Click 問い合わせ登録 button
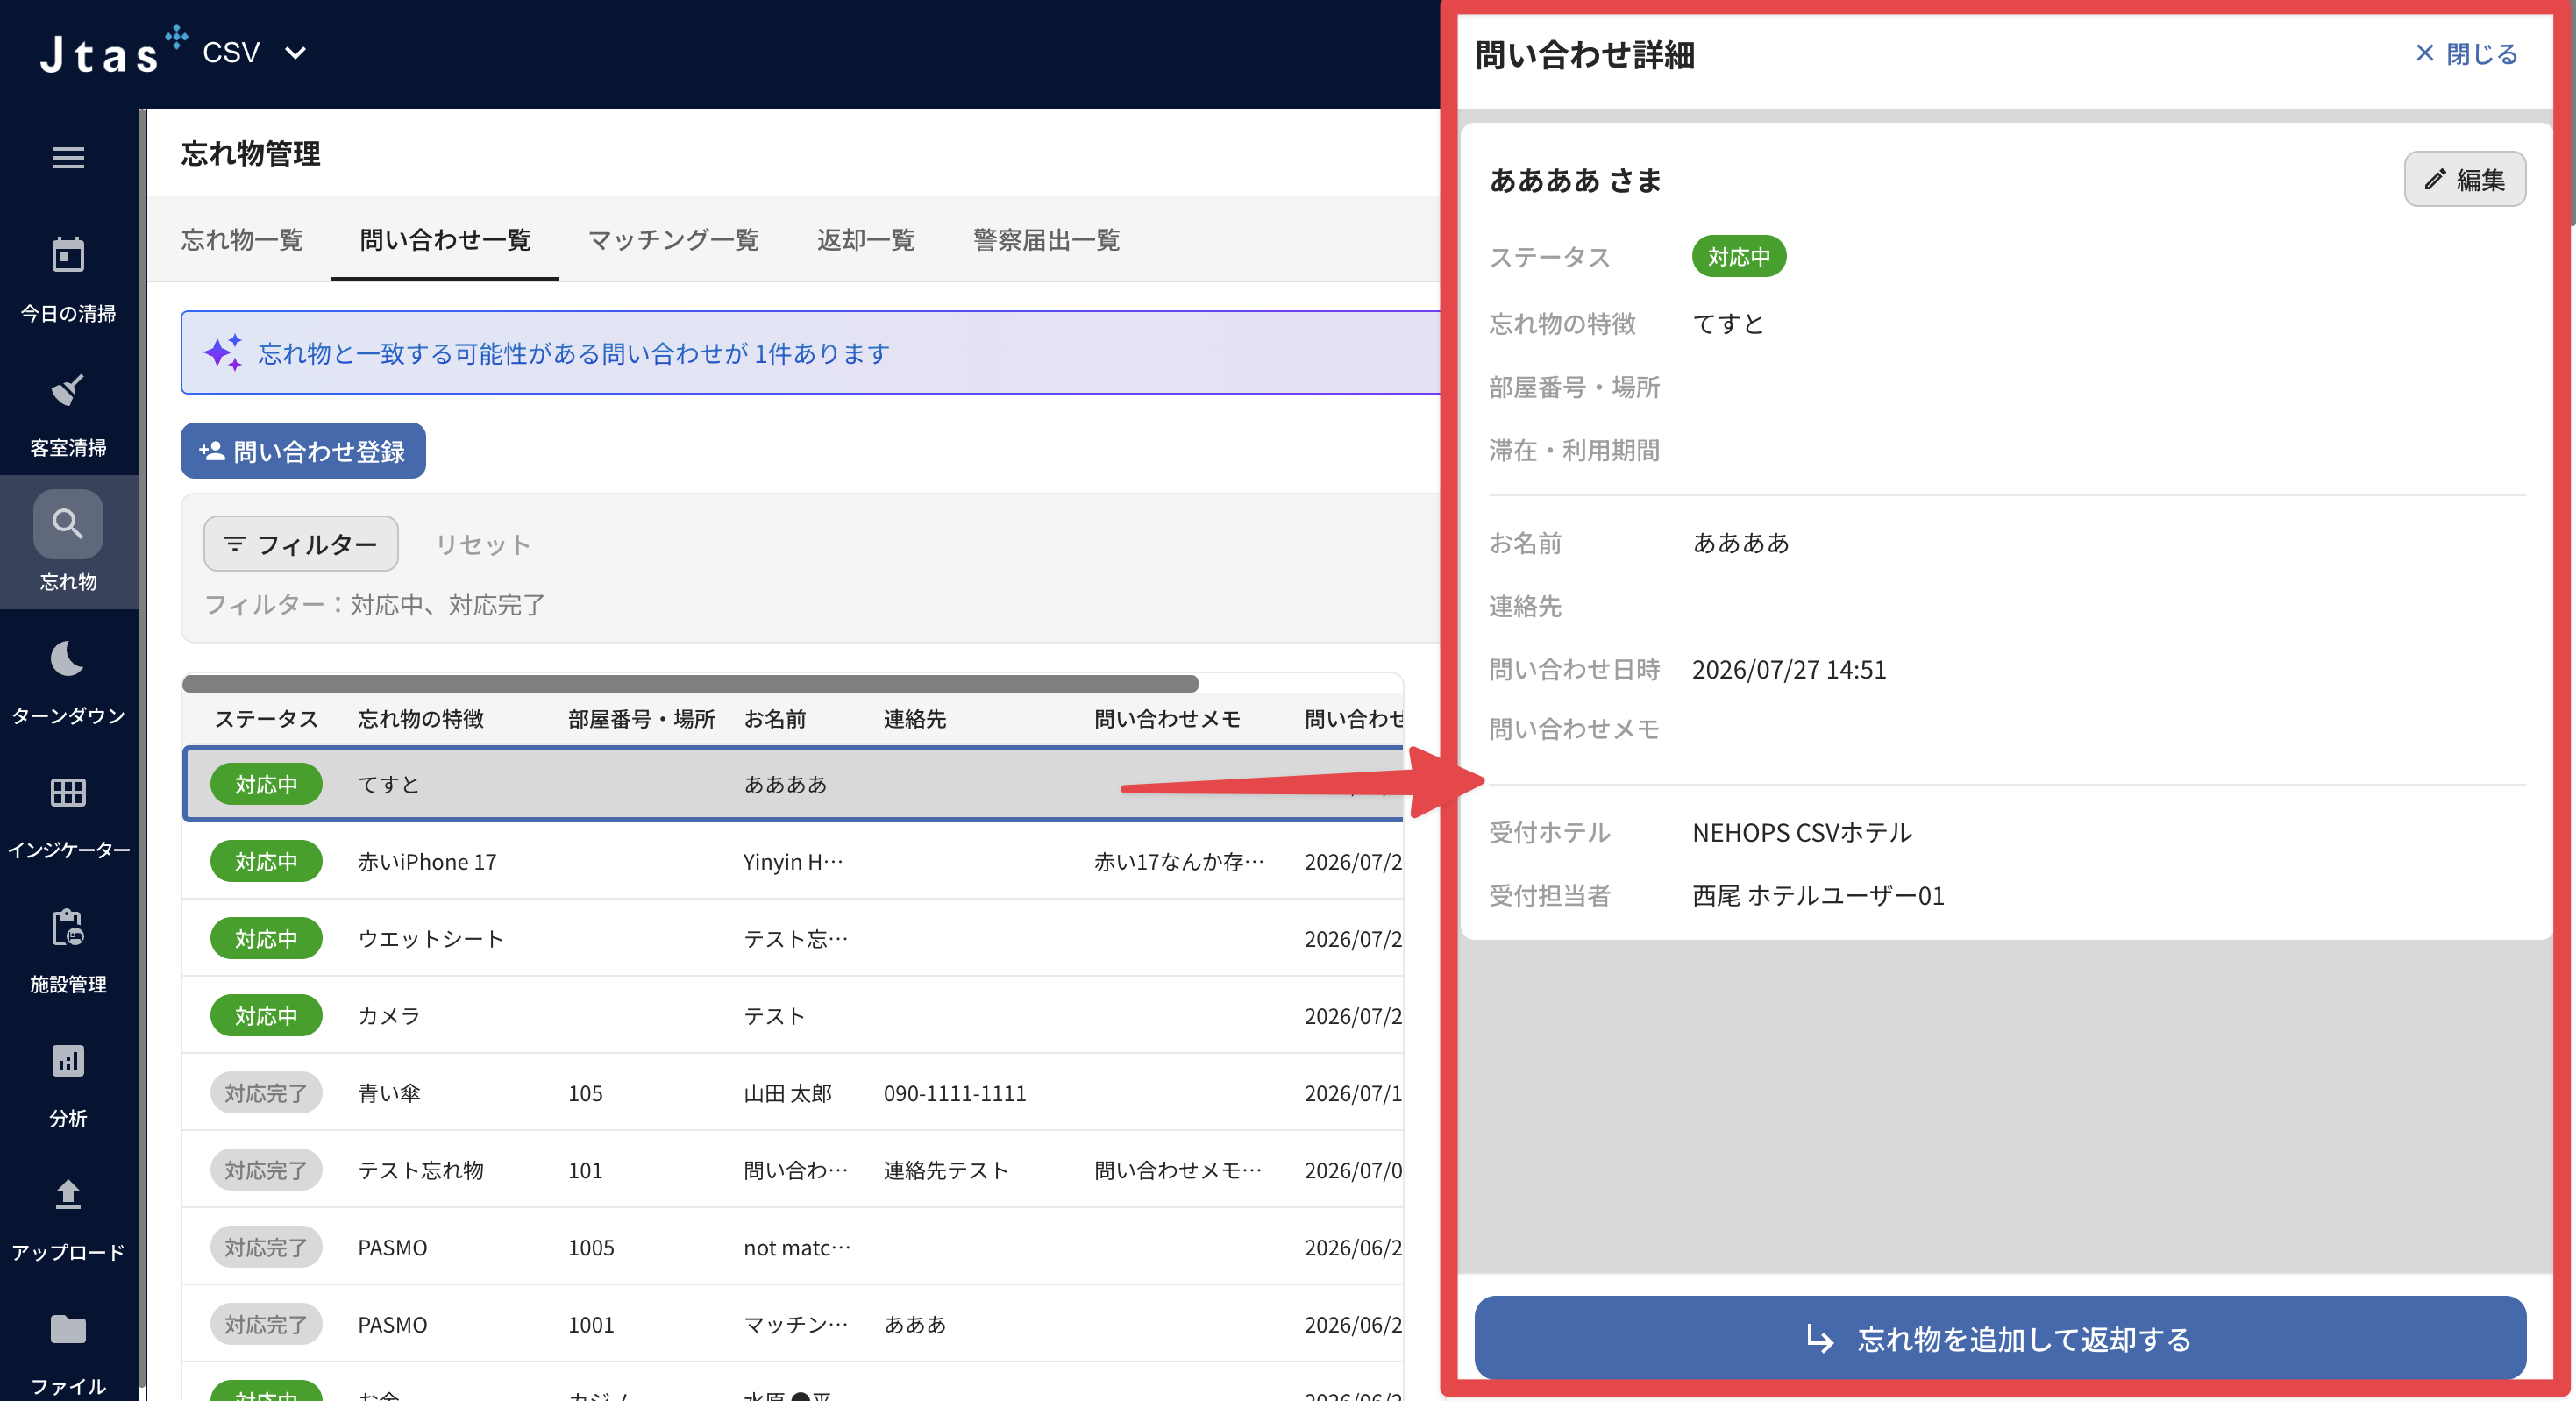 pos(303,451)
